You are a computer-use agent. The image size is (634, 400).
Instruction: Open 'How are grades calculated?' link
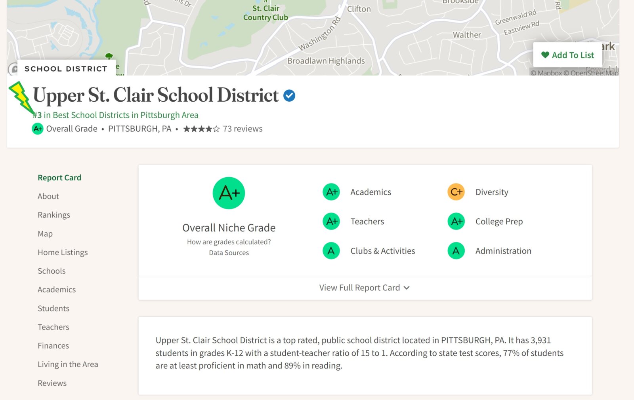[x=229, y=242]
